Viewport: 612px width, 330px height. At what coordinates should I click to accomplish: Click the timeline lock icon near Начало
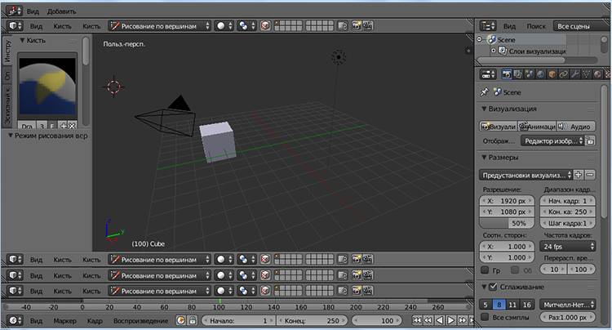(193, 321)
